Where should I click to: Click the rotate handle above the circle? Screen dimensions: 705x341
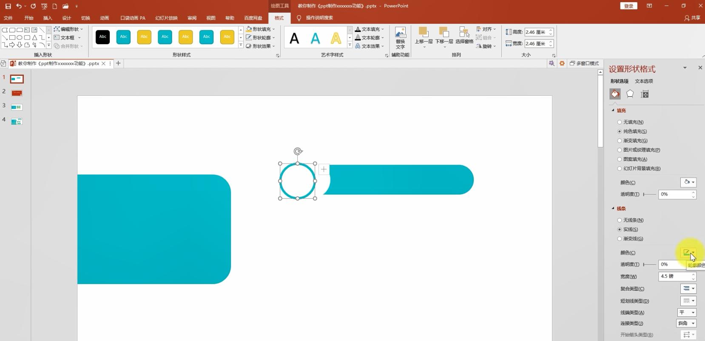(x=298, y=151)
